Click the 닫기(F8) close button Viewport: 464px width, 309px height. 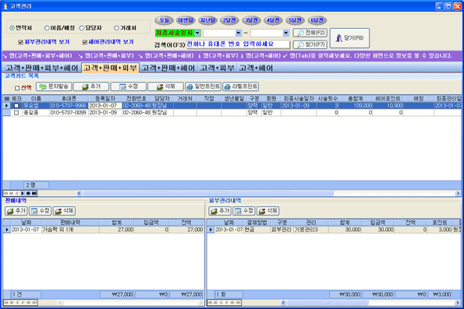[x=349, y=38]
